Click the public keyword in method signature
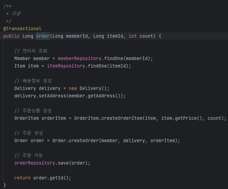228x189 pixels. [x=12, y=36]
